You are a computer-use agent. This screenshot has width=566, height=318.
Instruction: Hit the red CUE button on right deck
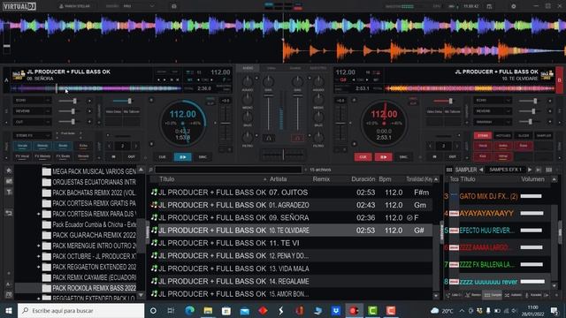tap(363, 157)
